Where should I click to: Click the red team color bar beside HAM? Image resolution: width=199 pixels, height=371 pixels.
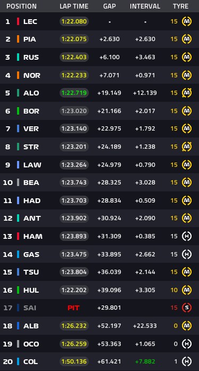click(18, 236)
